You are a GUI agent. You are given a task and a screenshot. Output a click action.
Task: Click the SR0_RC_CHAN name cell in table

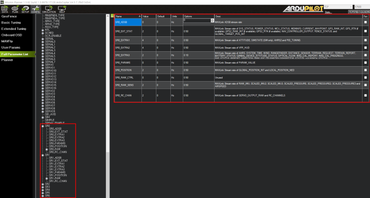tap(128, 96)
